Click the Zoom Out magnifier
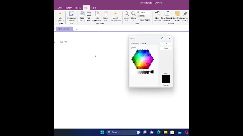The width and height of the screenshot is (243, 136). point(127,16)
